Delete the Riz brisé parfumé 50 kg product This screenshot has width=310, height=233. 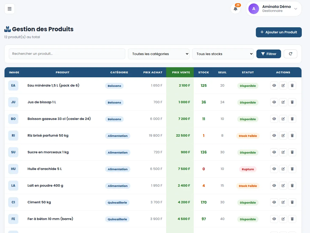[292, 136]
